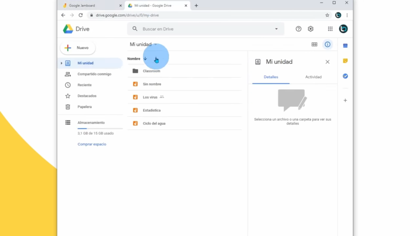Click the Jamboard icon beside Estadística
This screenshot has width=420, height=236.
tap(135, 110)
